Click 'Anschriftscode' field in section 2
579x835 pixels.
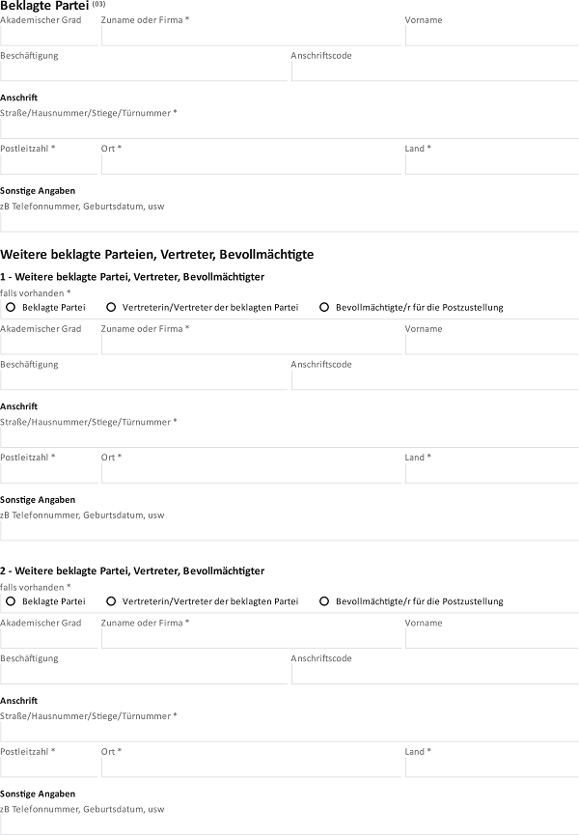[434, 675]
